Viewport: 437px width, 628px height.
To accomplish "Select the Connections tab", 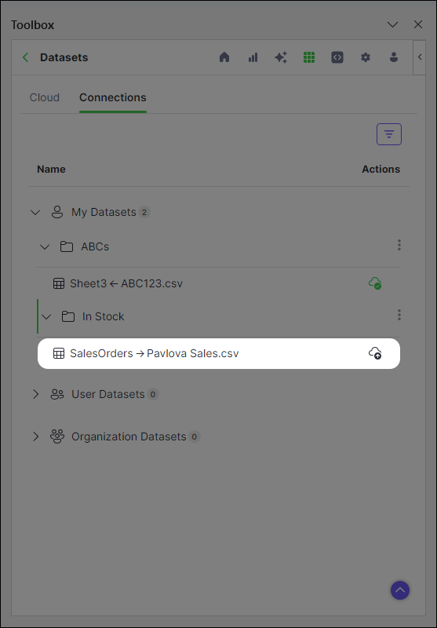I will click(x=113, y=97).
